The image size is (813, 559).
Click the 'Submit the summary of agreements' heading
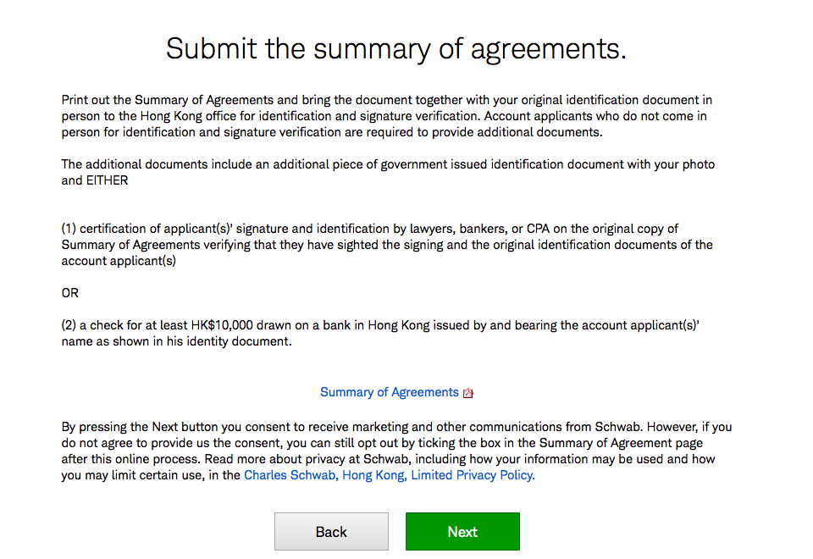point(396,49)
